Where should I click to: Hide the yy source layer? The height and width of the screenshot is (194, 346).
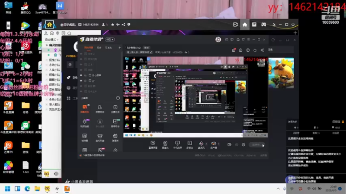coord(81,81)
